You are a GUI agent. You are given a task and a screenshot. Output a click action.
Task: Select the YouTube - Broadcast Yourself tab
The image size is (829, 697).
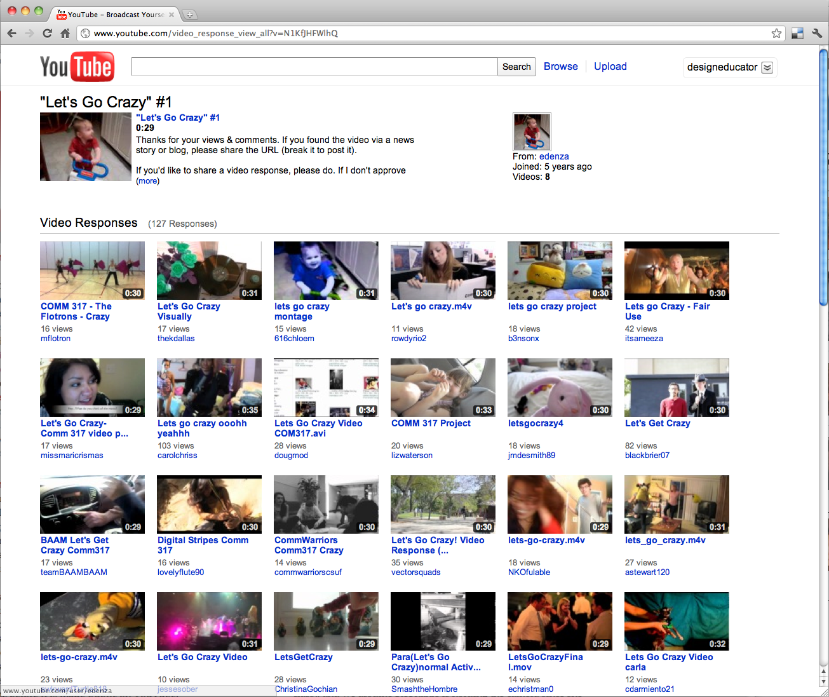pos(114,15)
